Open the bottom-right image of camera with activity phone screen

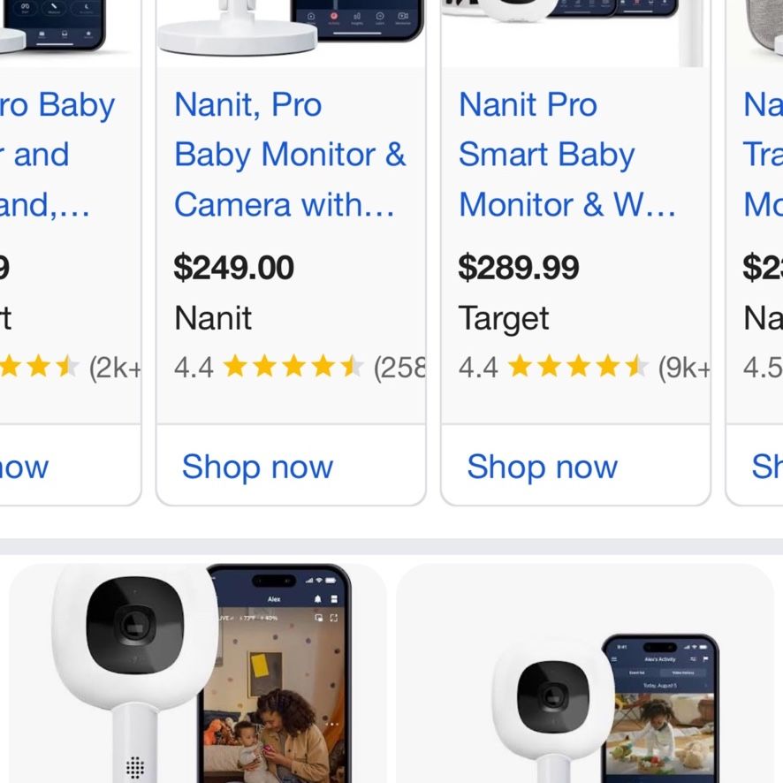click(x=585, y=673)
